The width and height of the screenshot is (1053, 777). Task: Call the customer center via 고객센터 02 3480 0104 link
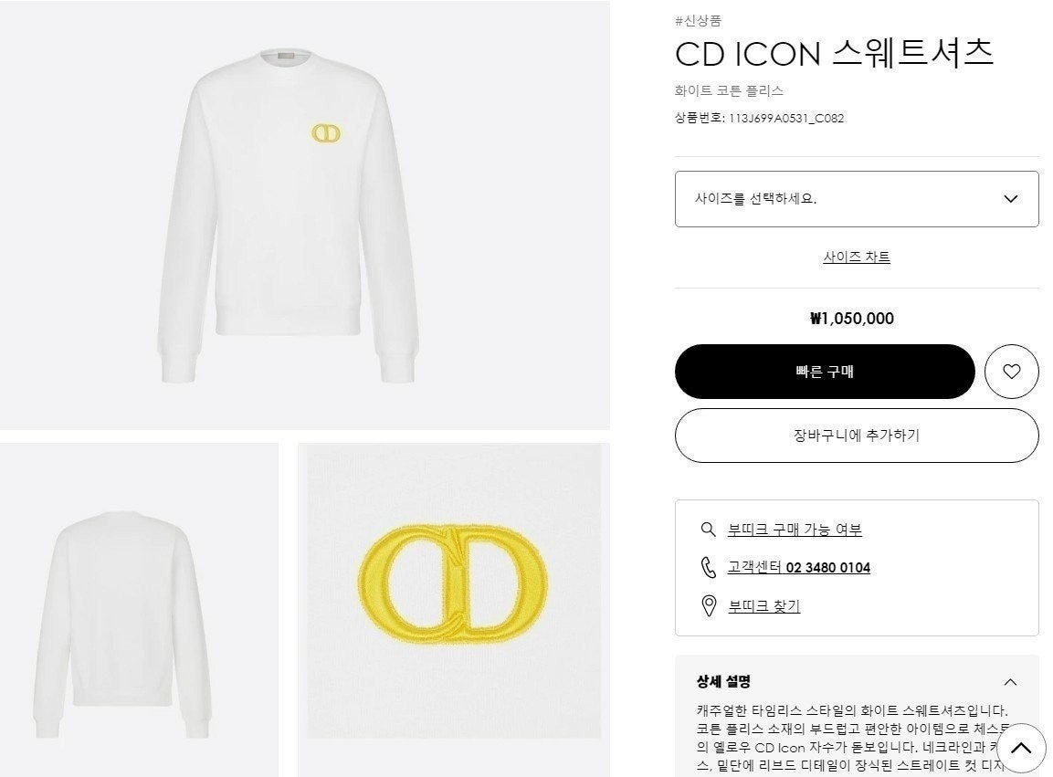[x=799, y=568]
